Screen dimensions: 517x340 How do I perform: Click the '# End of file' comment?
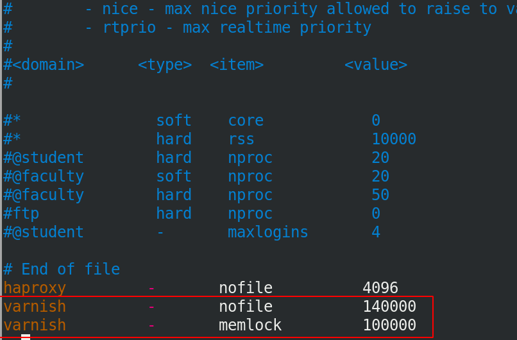pos(62,269)
